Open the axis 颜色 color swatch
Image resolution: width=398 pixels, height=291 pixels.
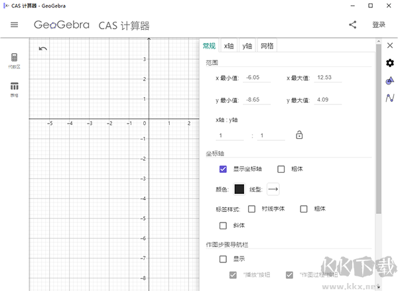pos(239,189)
